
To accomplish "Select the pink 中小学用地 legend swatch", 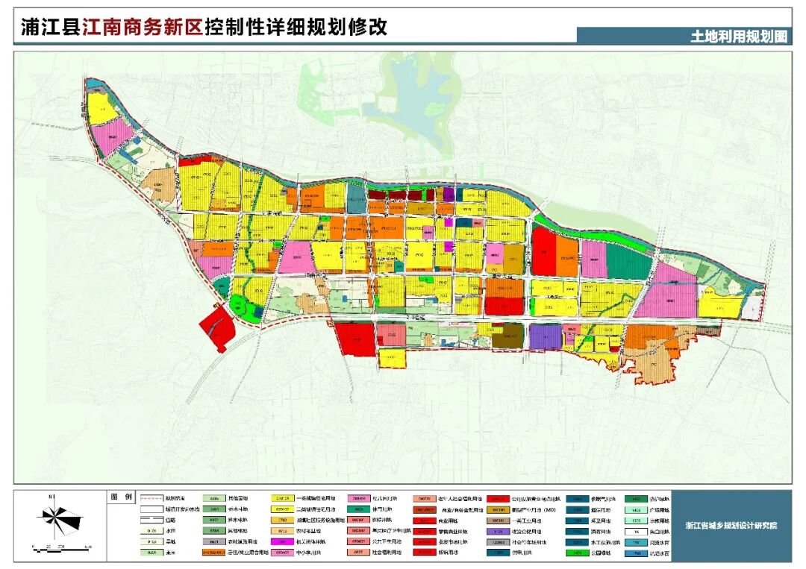I will (283, 553).
